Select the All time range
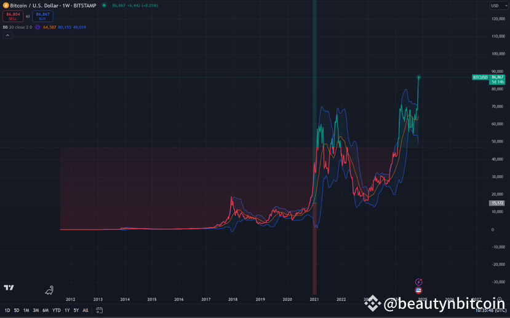510x318 pixels. click(86, 310)
